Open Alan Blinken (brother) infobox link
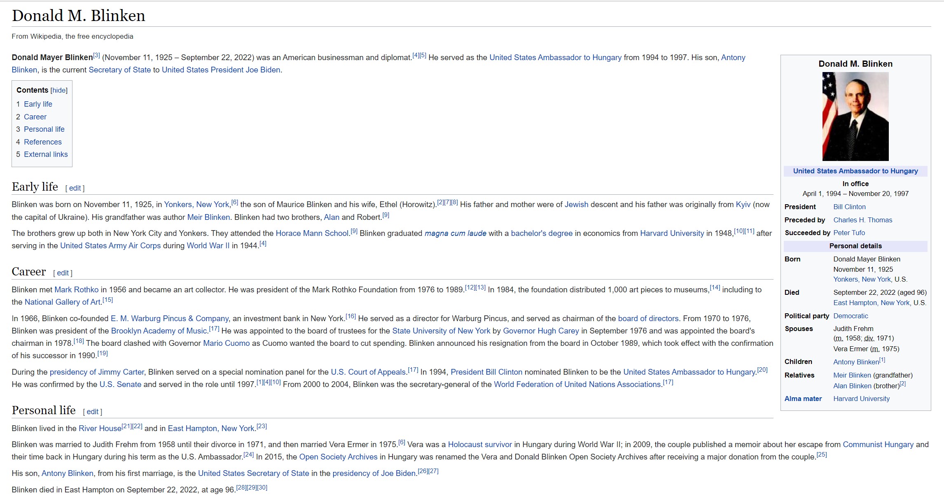This screenshot has height=499, width=944. pyautogui.click(x=852, y=386)
